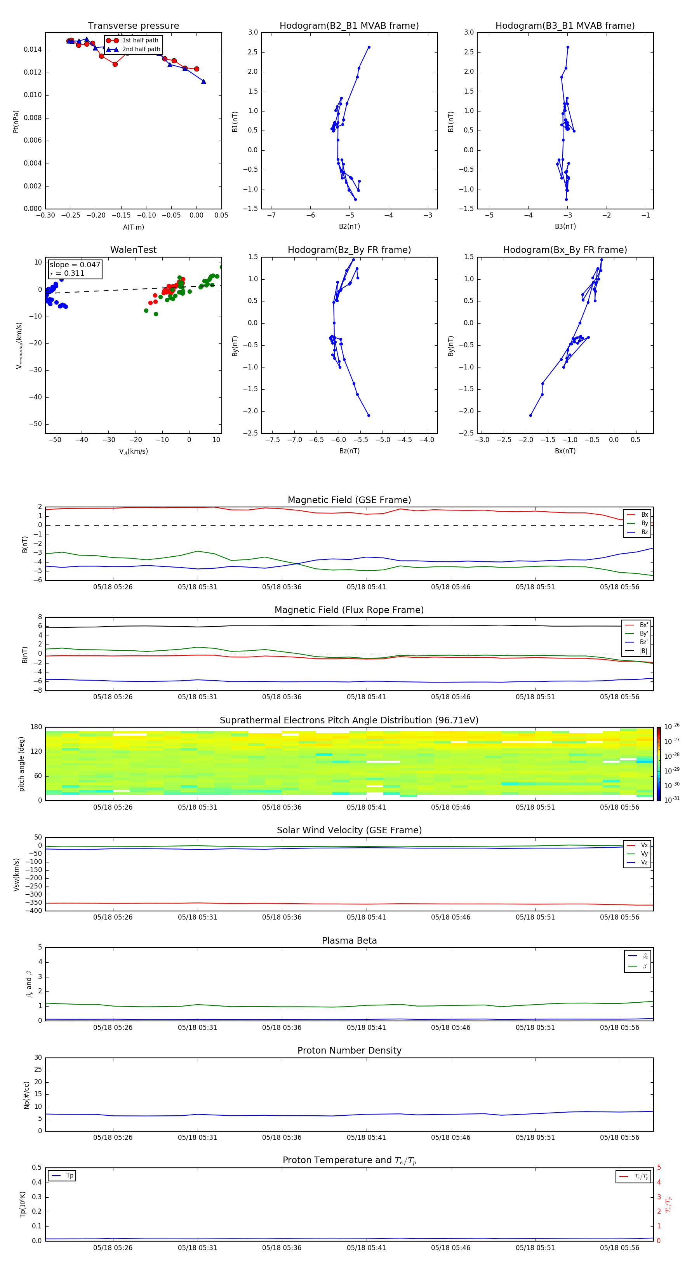The width and height of the screenshot is (699, 1282).
Task: Click the pitch angle colorbar
Action: 659,764
